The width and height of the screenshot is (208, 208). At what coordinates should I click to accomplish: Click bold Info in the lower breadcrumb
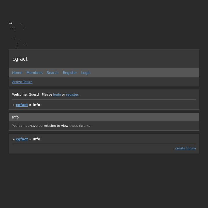[36, 139]
